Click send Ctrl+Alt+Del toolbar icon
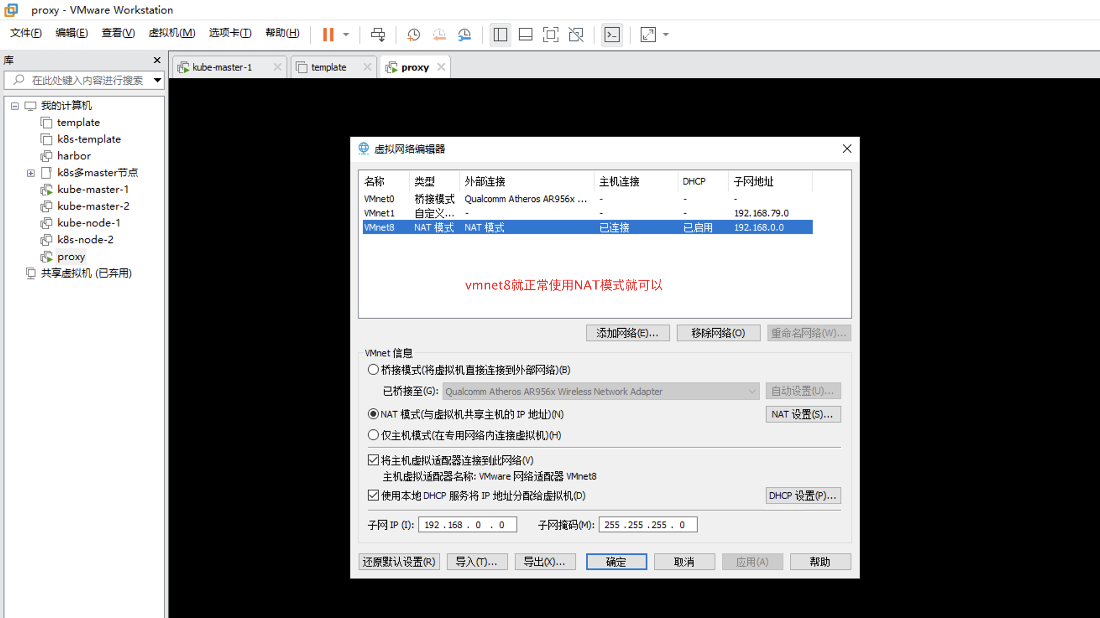The width and height of the screenshot is (1100, 618). pyautogui.click(x=377, y=34)
